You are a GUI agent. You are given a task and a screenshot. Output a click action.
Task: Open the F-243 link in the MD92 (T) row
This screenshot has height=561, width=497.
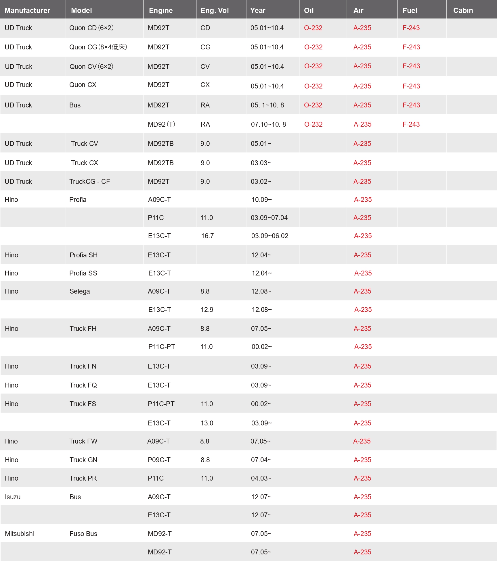pos(411,124)
